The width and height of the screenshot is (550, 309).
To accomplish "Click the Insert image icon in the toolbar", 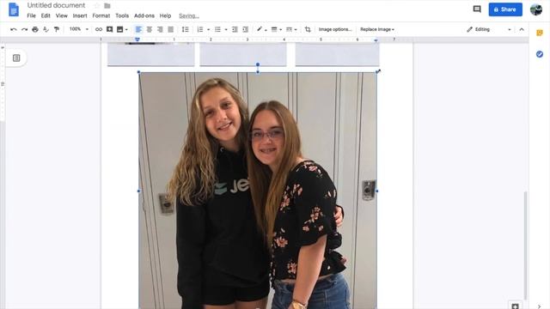I will click(120, 29).
